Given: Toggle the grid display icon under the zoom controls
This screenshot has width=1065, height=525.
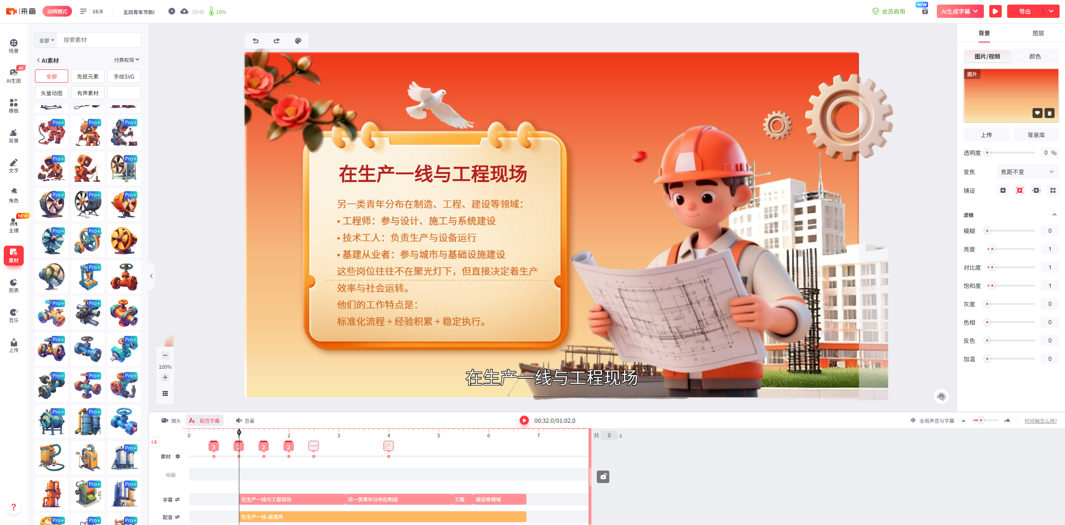Looking at the screenshot, I should point(165,393).
